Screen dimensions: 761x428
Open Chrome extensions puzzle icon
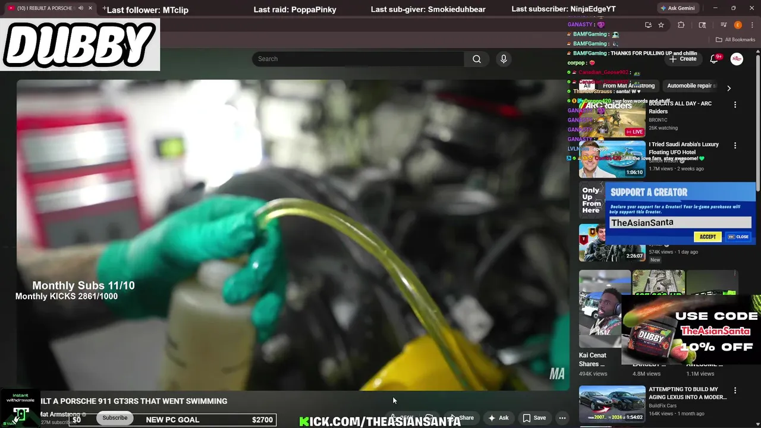pyautogui.click(x=681, y=25)
